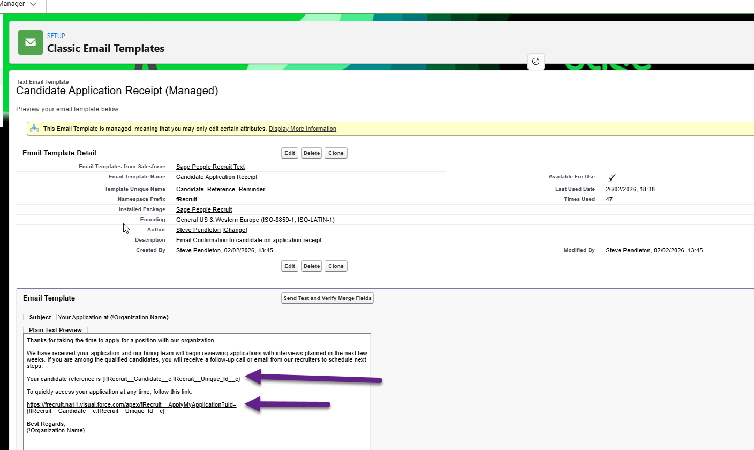Viewport: 754px width, 450px height.
Task: Click the top Delete button
Action: pyautogui.click(x=311, y=153)
